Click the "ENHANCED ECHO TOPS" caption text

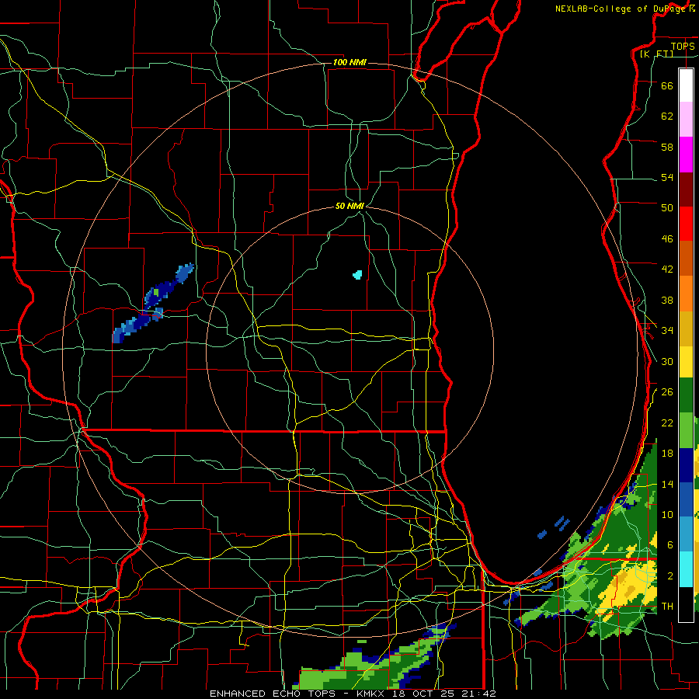273,694
